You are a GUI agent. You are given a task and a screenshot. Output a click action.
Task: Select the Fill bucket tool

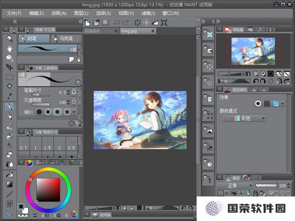(9, 175)
